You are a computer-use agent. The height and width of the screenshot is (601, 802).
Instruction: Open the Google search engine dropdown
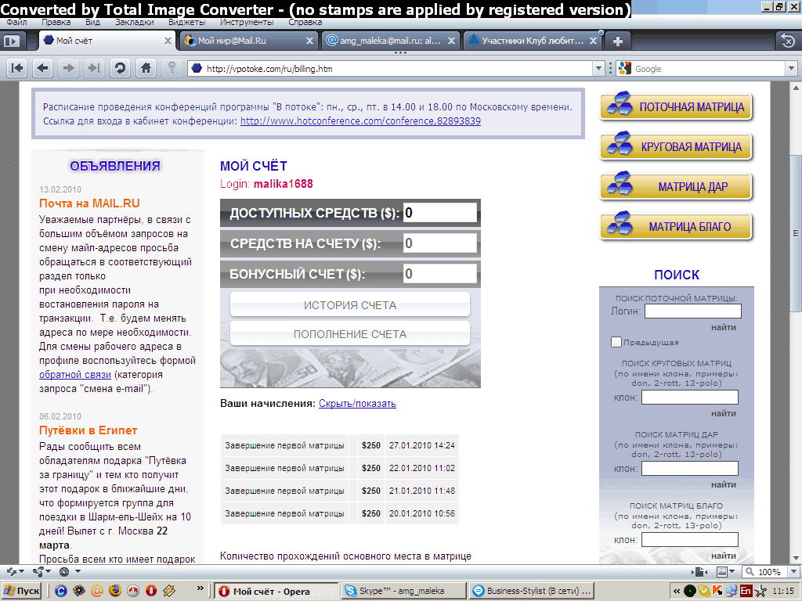[791, 69]
